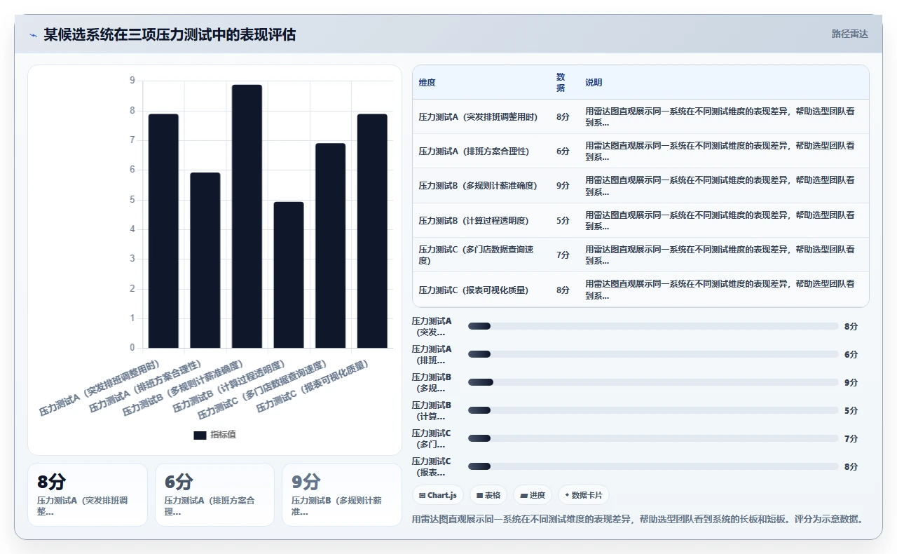Click the 9分 value in the table
The width and height of the screenshot is (897, 554).
563,186
